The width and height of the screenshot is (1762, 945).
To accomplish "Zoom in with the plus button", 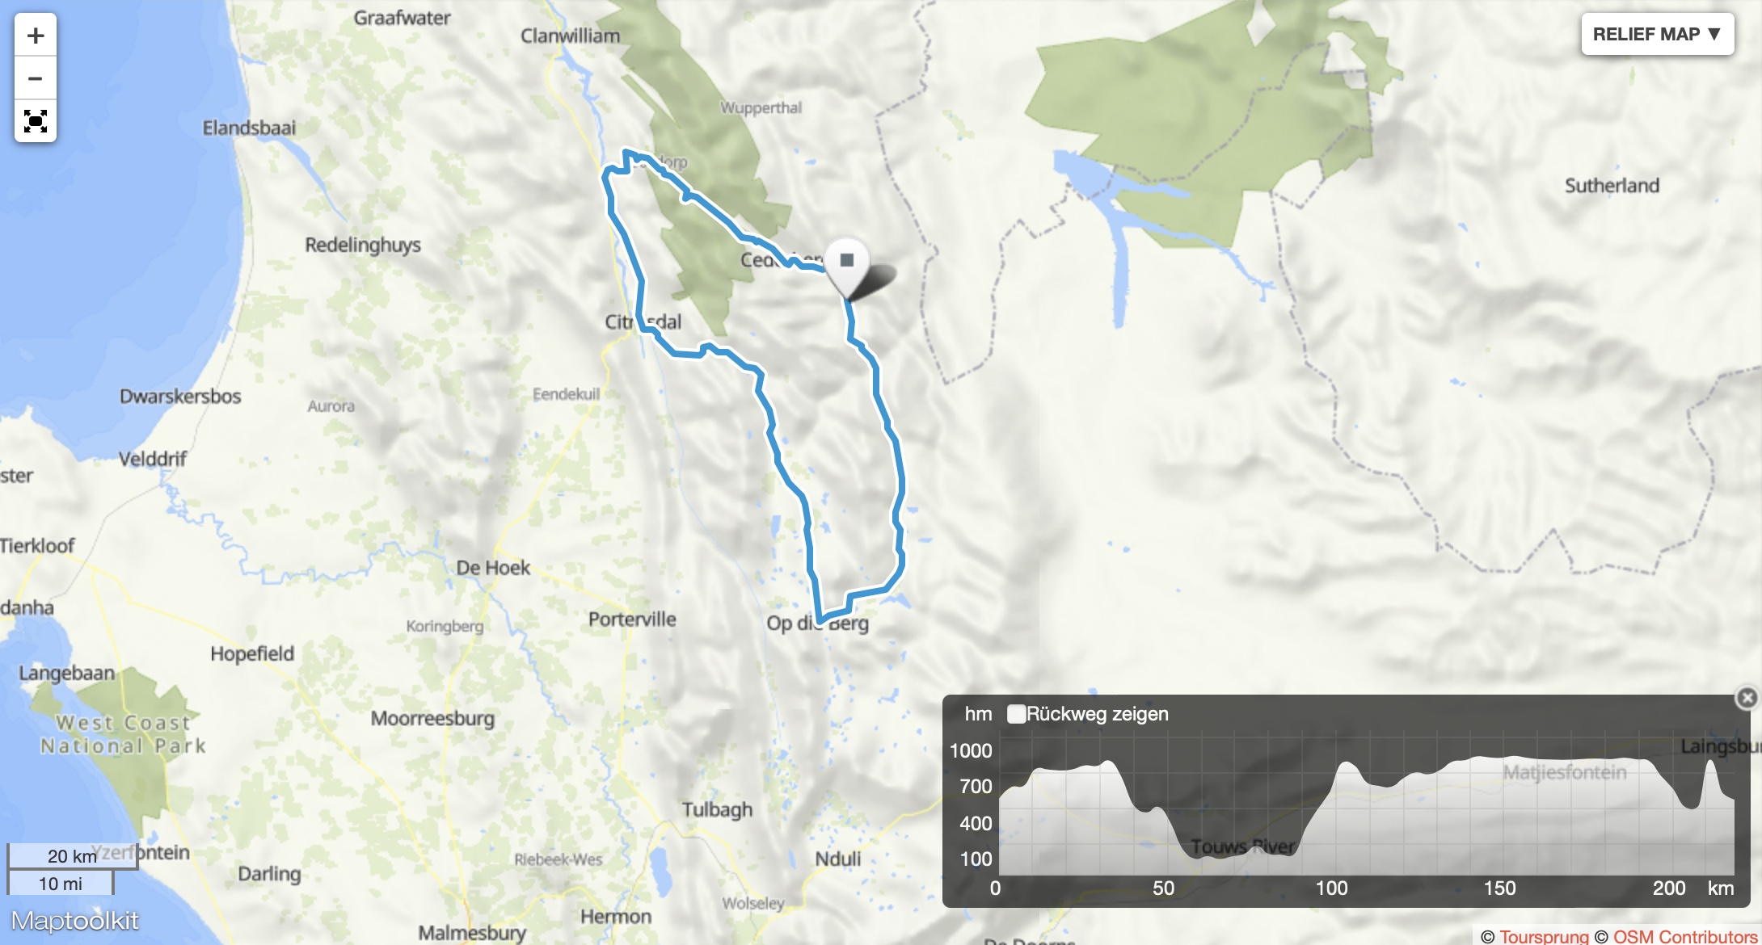I will pyautogui.click(x=36, y=36).
